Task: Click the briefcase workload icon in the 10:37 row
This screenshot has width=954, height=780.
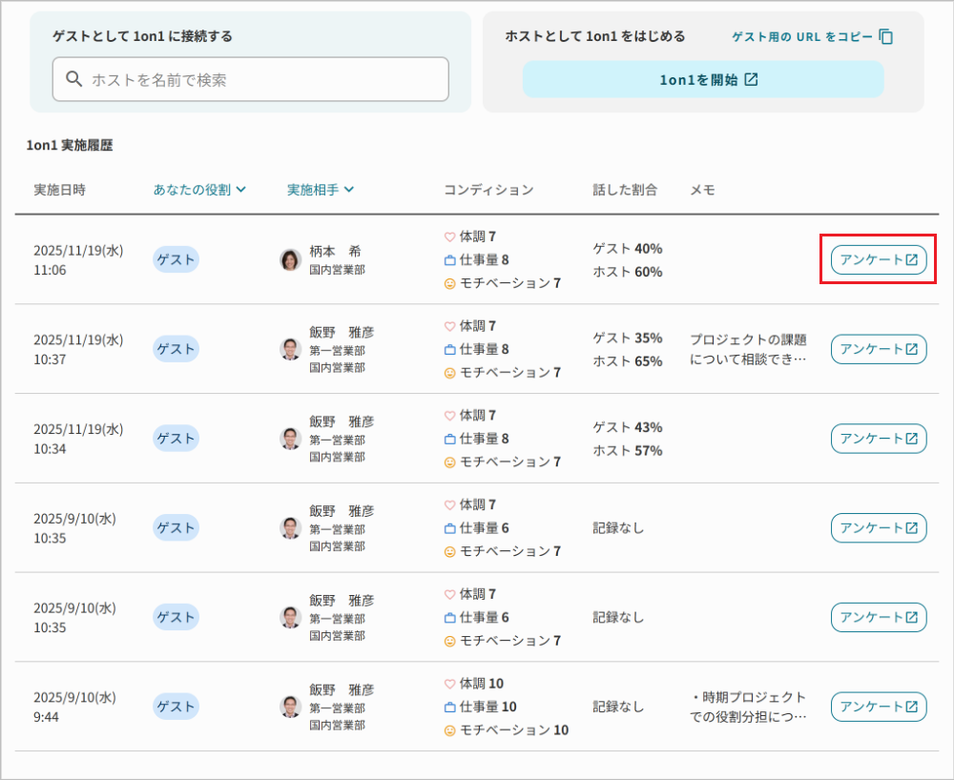Action: coord(450,349)
